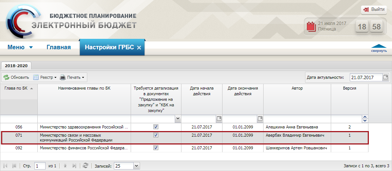392x171 pixels.
Task: Expand the detalization filter dropdown
Action: tap(178, 119)
